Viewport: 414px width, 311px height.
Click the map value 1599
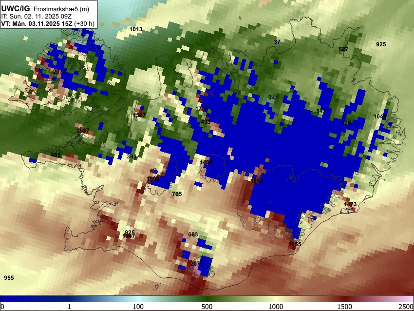pos(153,178)
